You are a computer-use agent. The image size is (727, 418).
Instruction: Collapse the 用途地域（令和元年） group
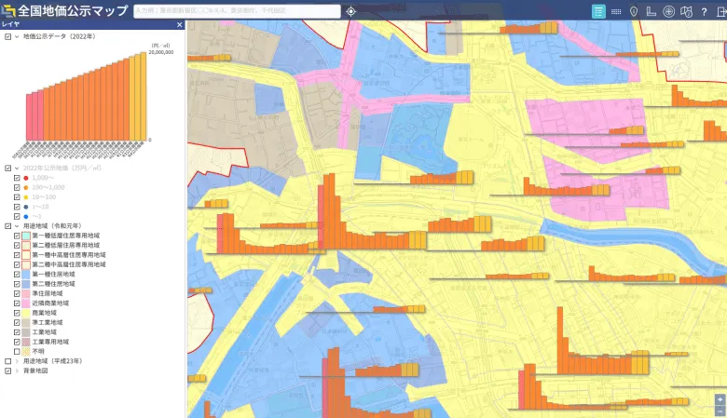(18, 225)
